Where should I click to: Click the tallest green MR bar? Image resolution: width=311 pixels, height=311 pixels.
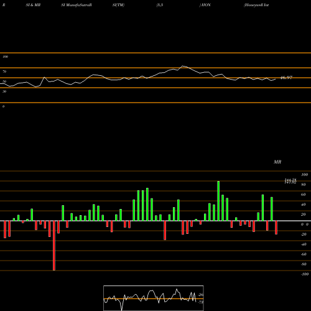218,201
